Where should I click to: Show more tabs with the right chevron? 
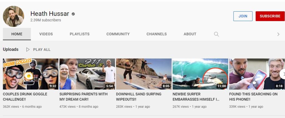click(x=278, y=34)
